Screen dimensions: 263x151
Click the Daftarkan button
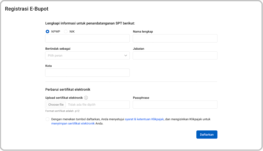pos(207,134)
